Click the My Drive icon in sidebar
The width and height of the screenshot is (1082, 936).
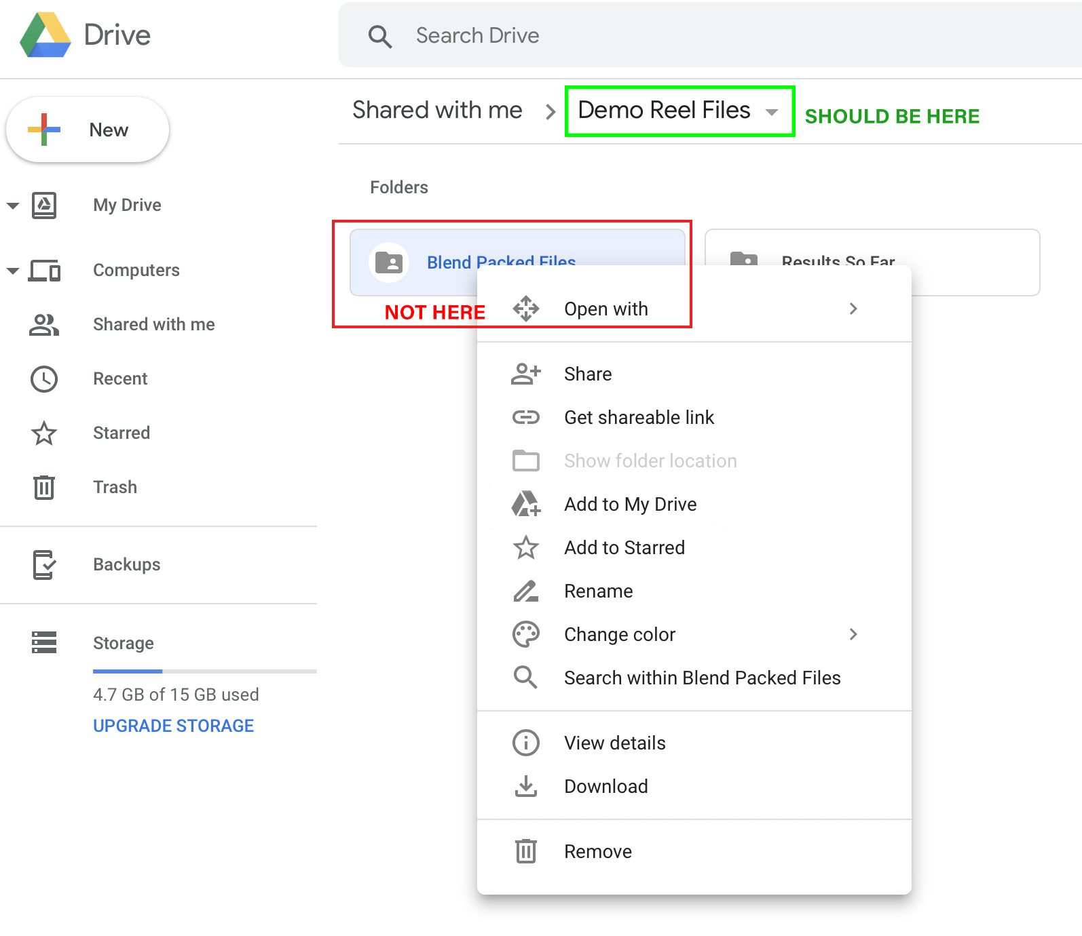click(44, 205)
